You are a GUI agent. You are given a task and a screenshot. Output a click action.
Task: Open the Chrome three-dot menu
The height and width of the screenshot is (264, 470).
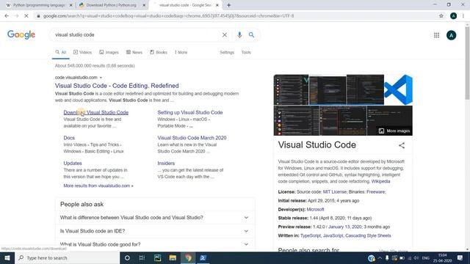463,16
